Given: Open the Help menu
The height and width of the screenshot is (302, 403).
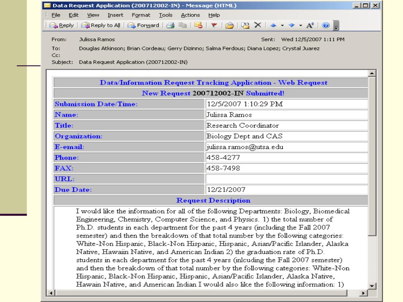Looking at the screenshot, I should (x=214, y=15).
